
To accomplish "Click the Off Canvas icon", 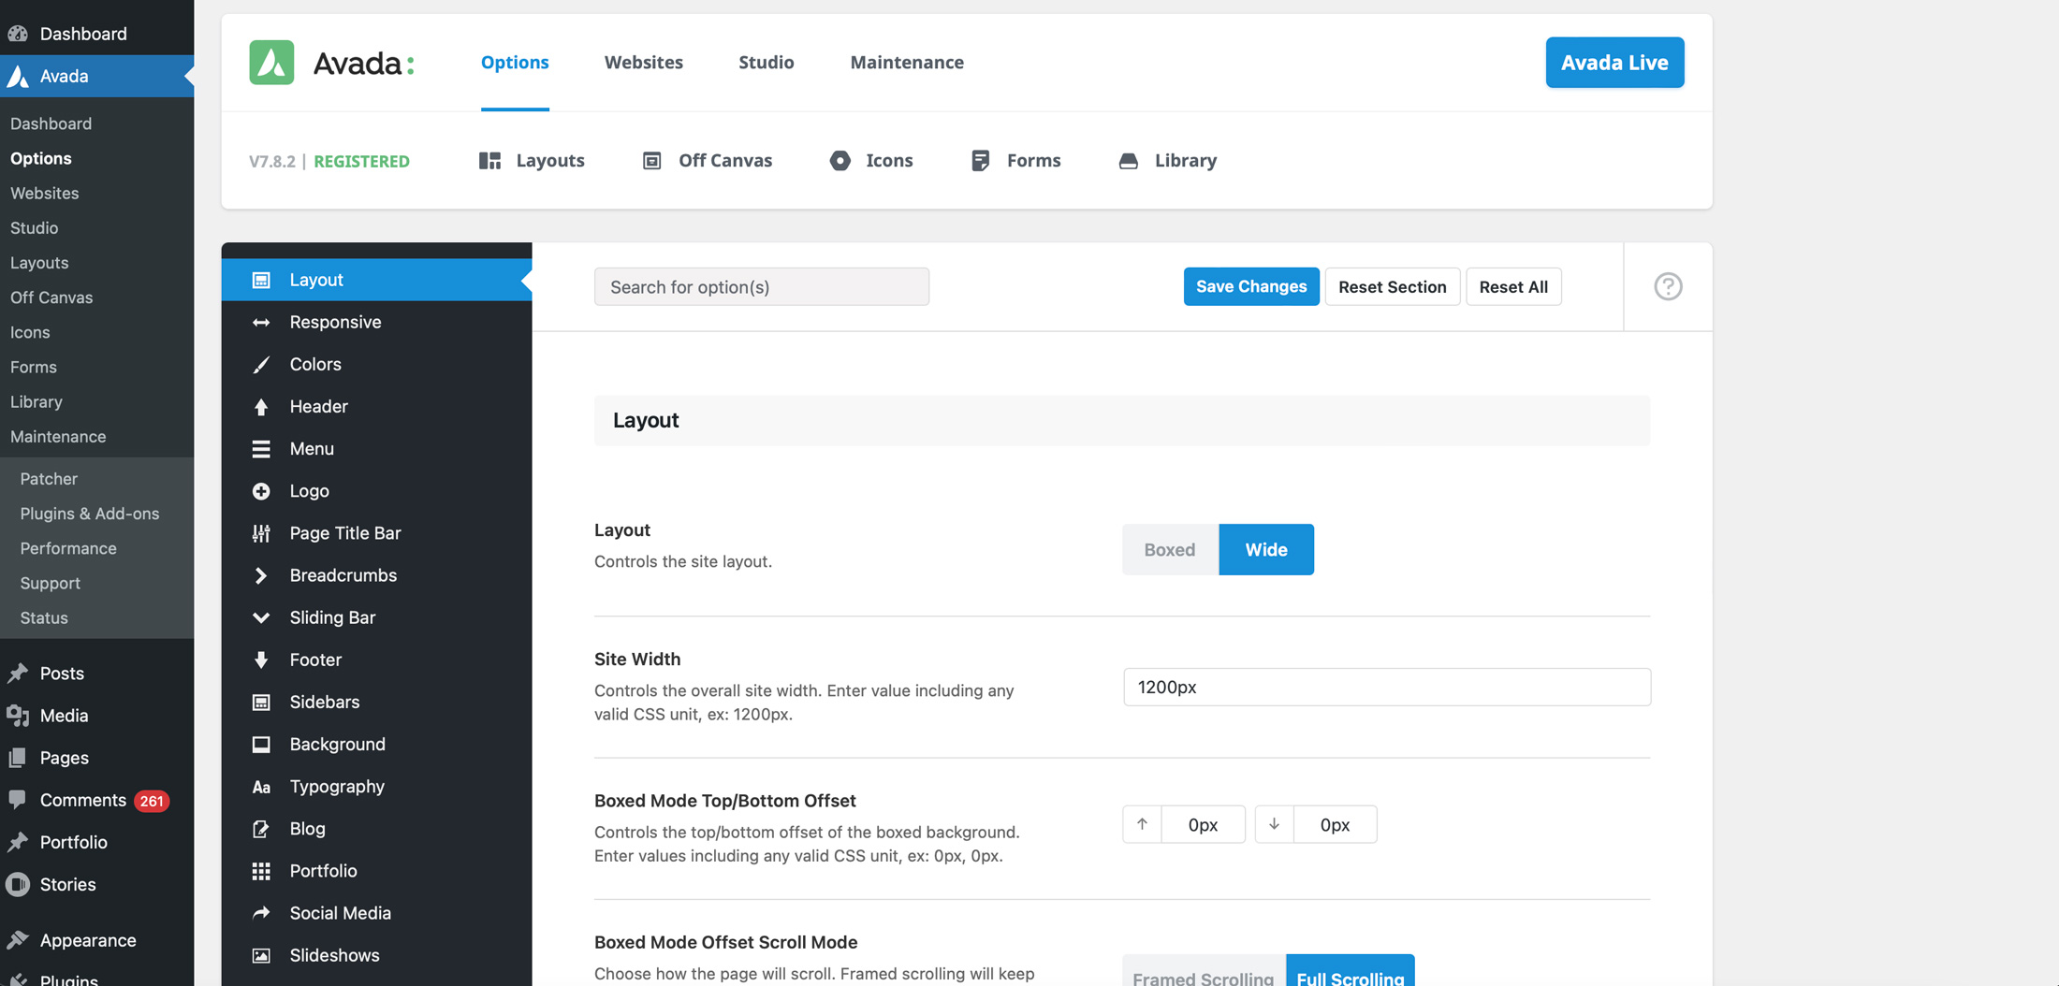I will (x=652, y=161).
